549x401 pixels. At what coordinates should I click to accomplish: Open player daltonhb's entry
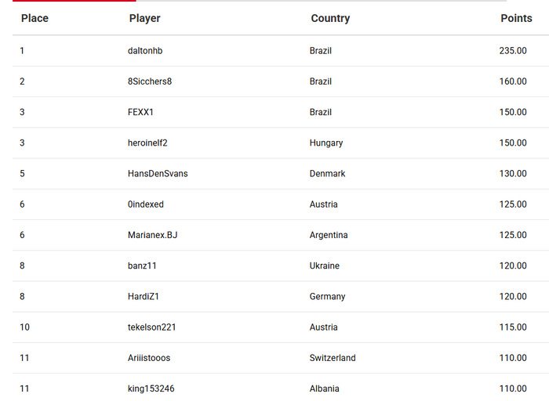click(x=145, y=51)
